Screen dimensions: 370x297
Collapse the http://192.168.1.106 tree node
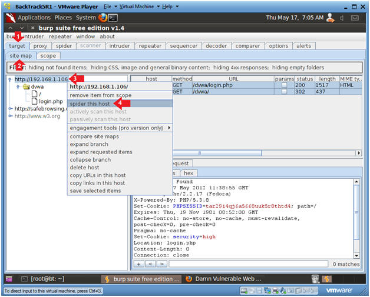click(x=9, y=79)
